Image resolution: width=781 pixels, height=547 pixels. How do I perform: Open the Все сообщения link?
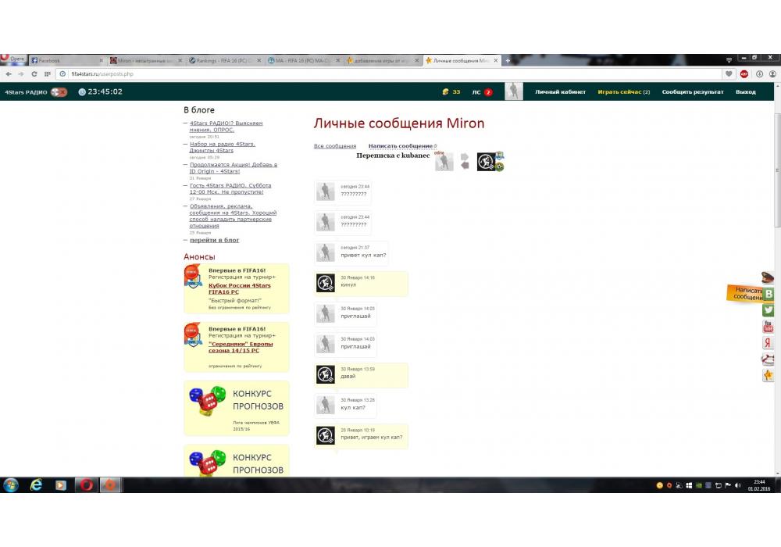(334, 146)
